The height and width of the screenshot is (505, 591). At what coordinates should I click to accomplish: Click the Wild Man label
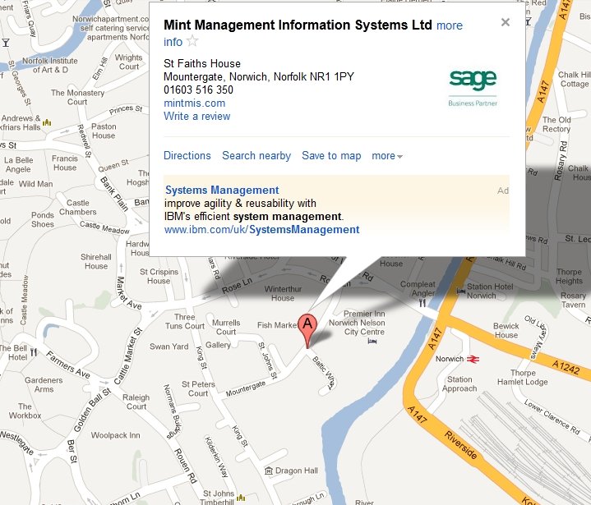pos(36,184)
